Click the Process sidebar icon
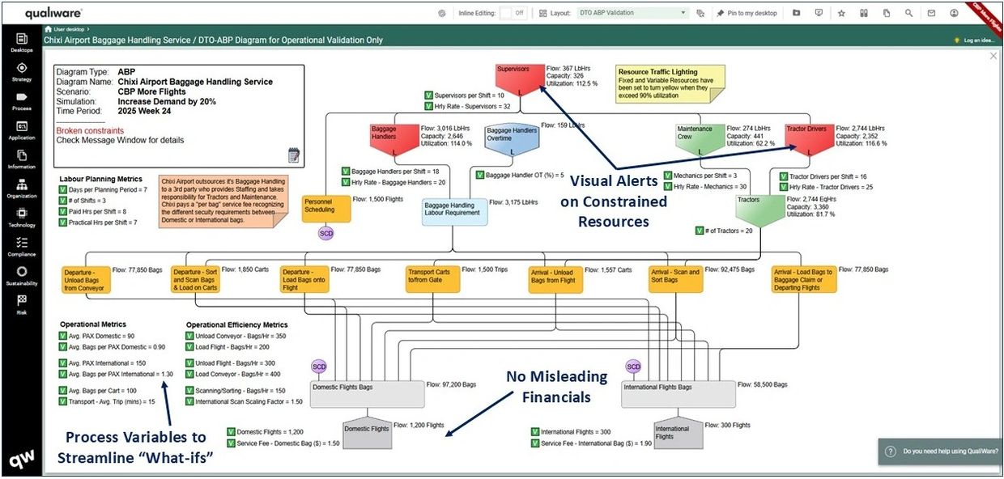1004x479 pixels. (22, 100)
